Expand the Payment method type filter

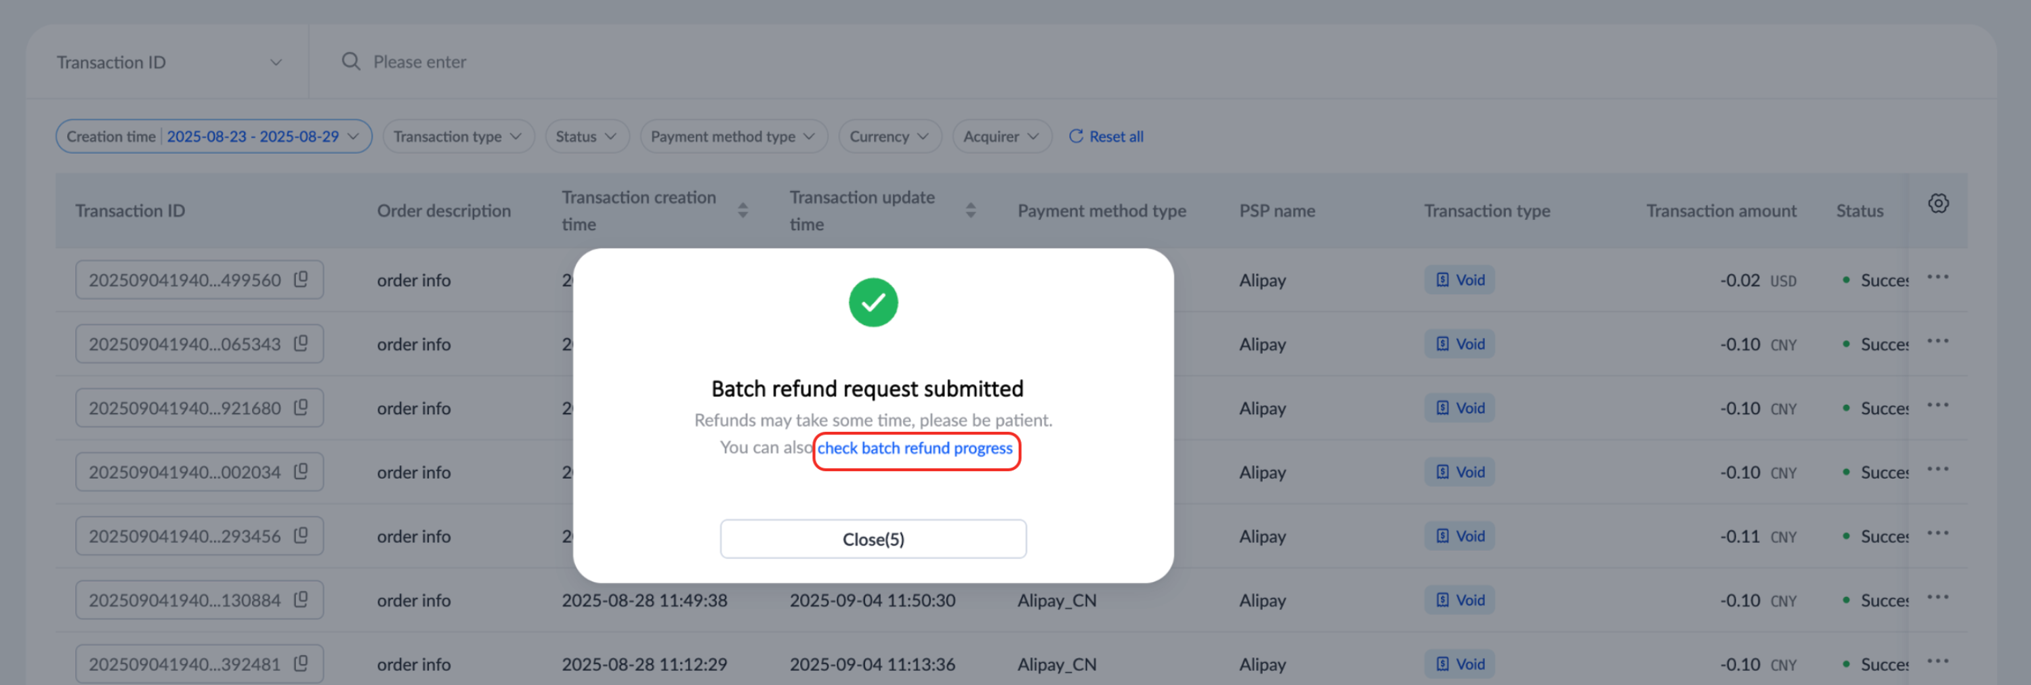point(732,136)
